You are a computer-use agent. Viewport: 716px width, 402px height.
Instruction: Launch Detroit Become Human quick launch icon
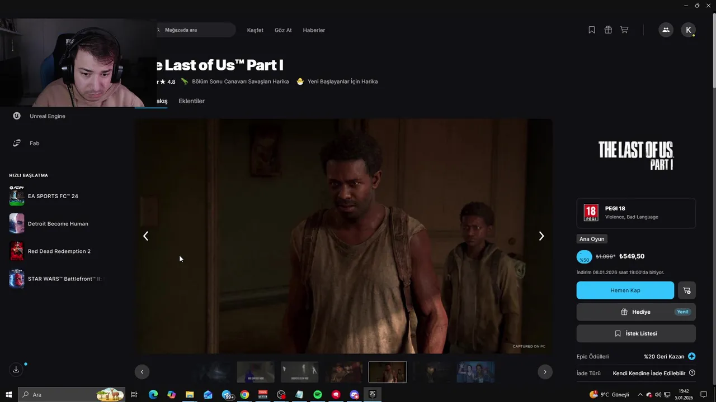tap(17, 223)
